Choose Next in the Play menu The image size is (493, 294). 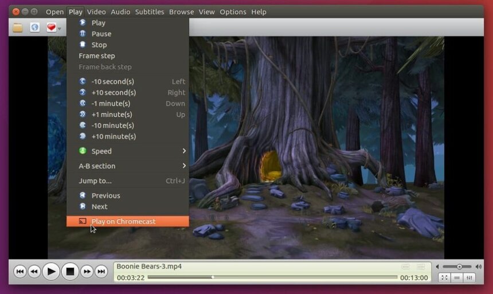128,206
